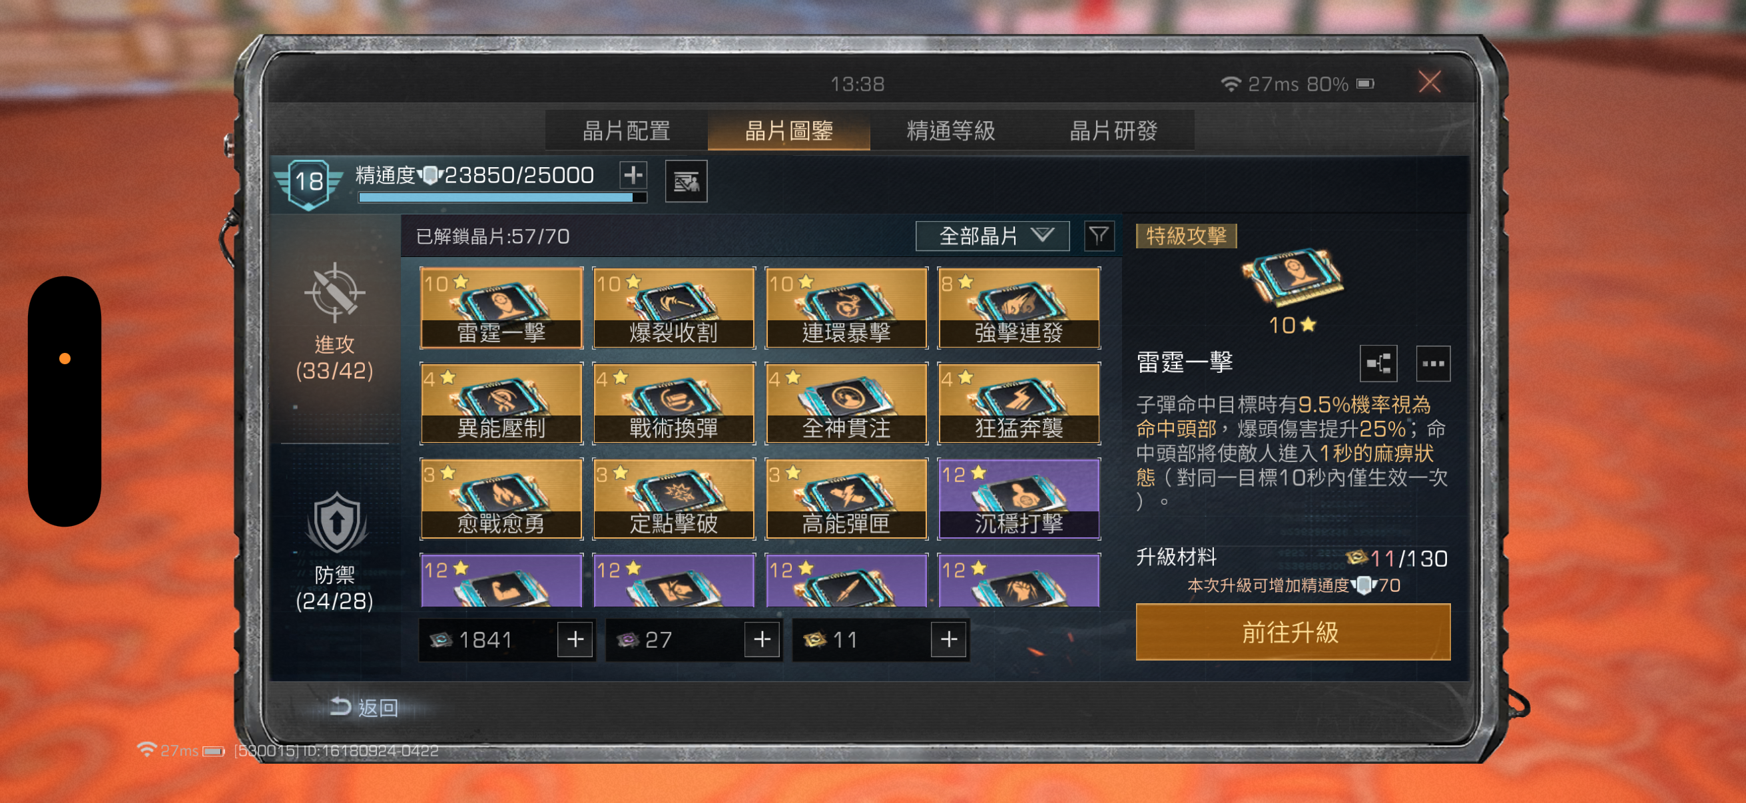Add more of the 11 gold chips
The height and width of the screenshot is (803, 1746).
(949, 639)
